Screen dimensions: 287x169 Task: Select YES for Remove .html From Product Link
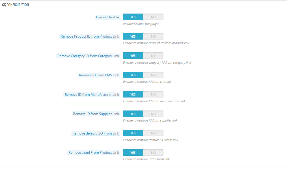(x=133, y=153)
